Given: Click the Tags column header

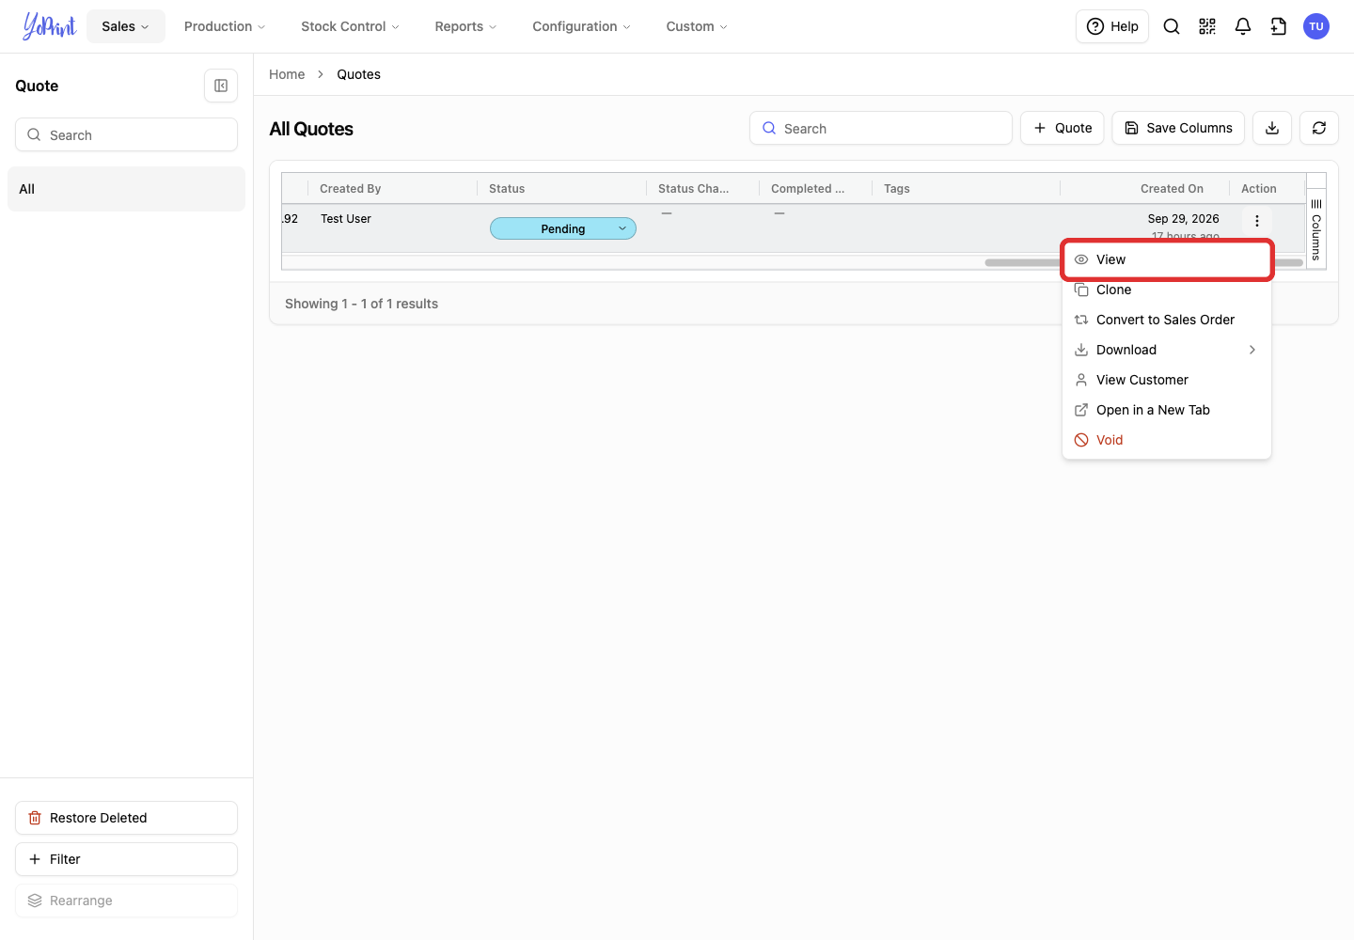Looking at the screenshot, I should (x=966, y=188).
